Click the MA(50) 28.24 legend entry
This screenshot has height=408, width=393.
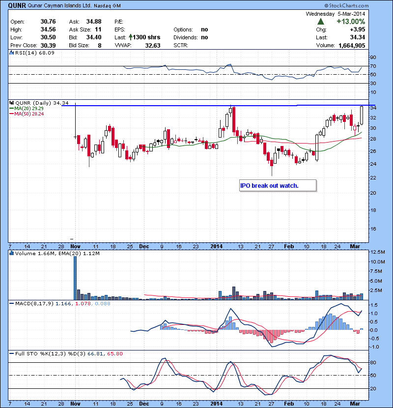click(x=27, y=114)
